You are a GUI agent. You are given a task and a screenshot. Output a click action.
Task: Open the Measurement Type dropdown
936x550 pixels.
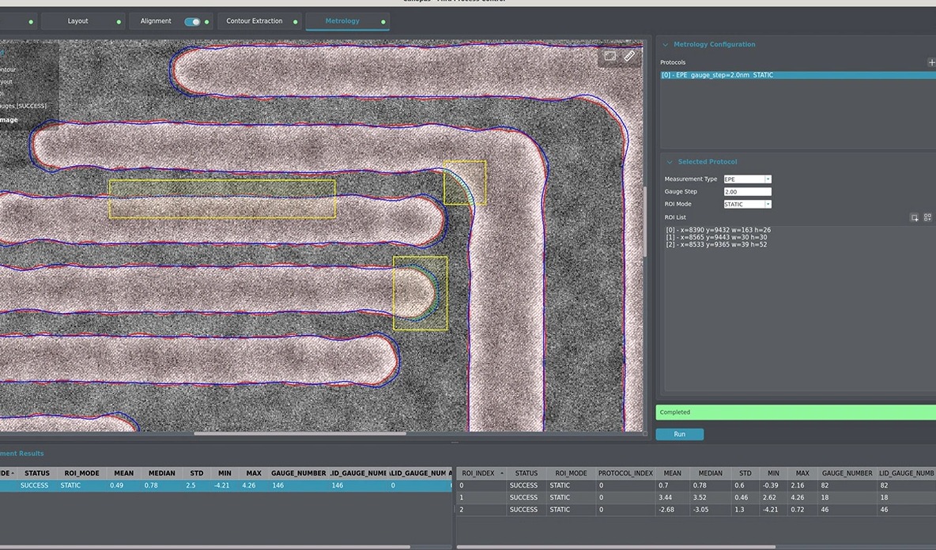click(x=747, y=179)
